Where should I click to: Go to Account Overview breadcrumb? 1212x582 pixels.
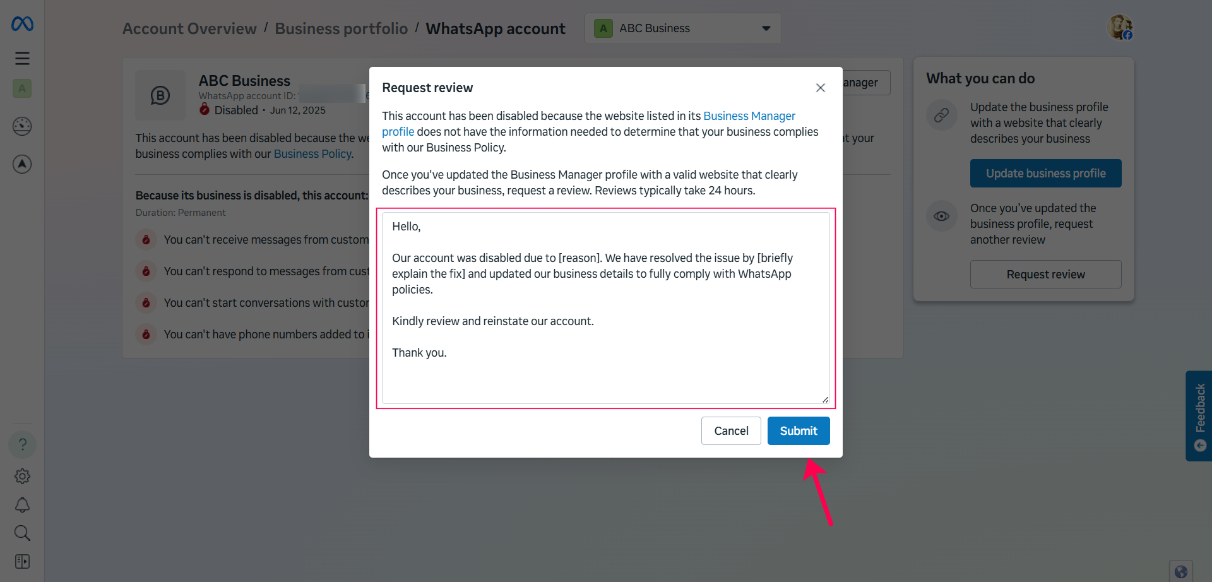click(x=189, y=28)
